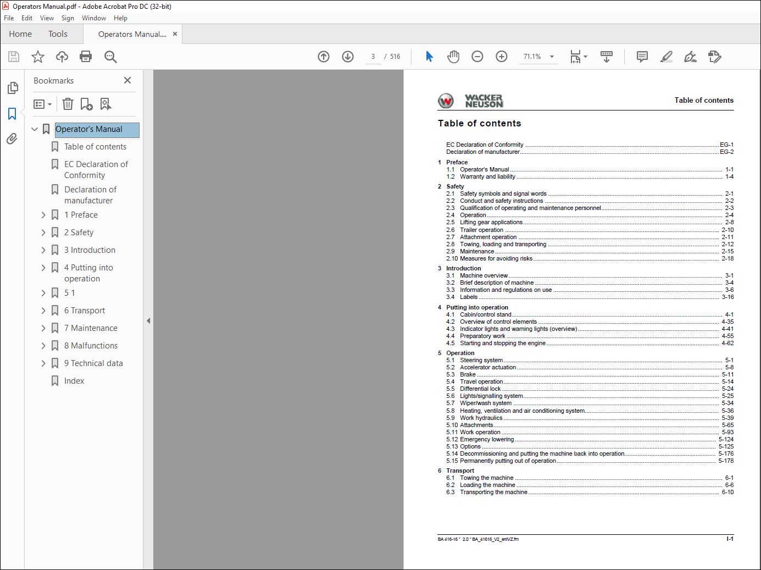Open the Edit menu
Screen dimensions: 761x570
[27, 18]
